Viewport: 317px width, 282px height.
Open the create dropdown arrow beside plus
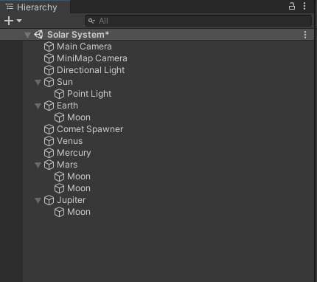pyautogui.click(x=19, y=21)
